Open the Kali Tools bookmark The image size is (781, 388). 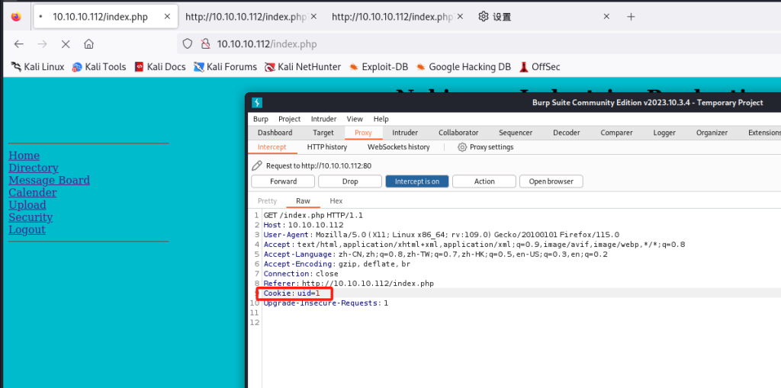click(x=99, y=67)
